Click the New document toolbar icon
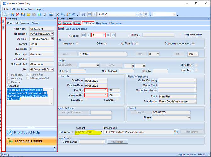Screen dimensions: 211x157 point(6,14)
